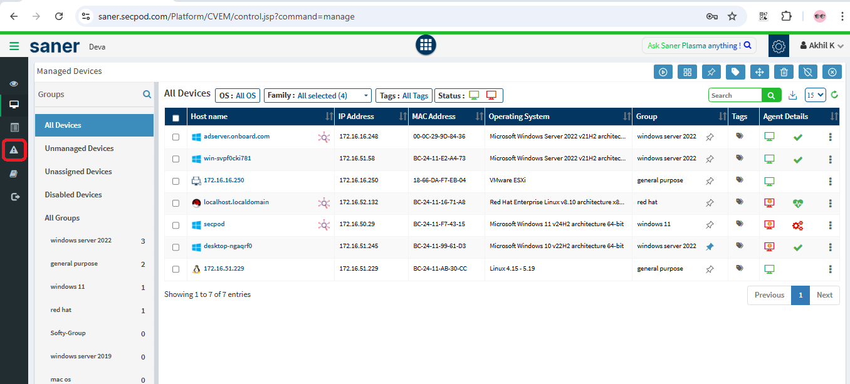Viewport: 850px width, 384px height.
Task: Open the hamburger menu next to saner logo
Action: click(x=14, y=46)
